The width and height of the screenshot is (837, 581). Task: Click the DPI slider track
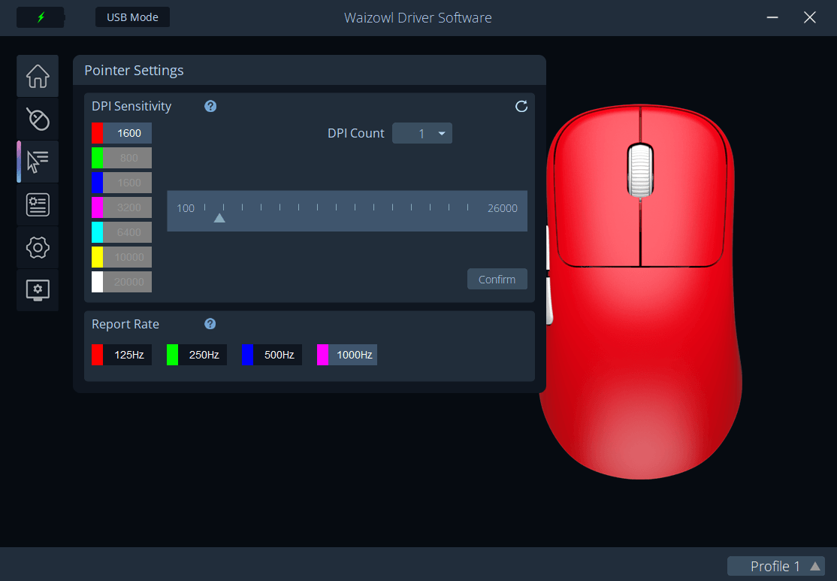[x=347, y=211]
